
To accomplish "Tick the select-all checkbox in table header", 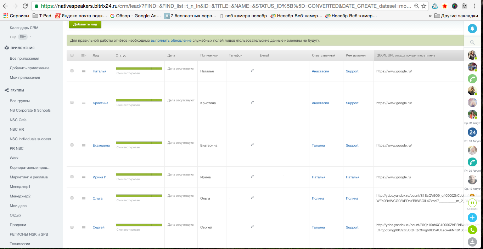I will (72, 55).
